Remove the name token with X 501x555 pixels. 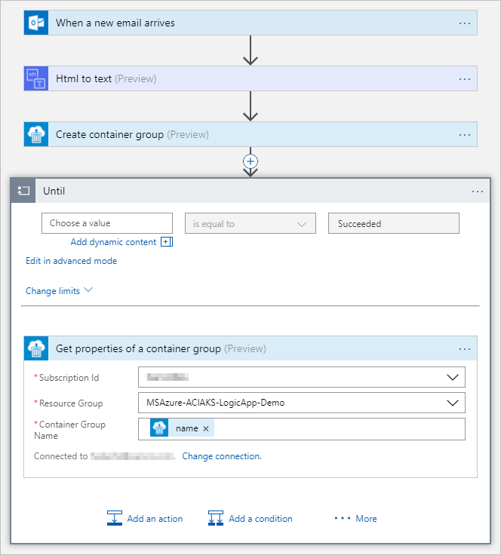point(206,428)
